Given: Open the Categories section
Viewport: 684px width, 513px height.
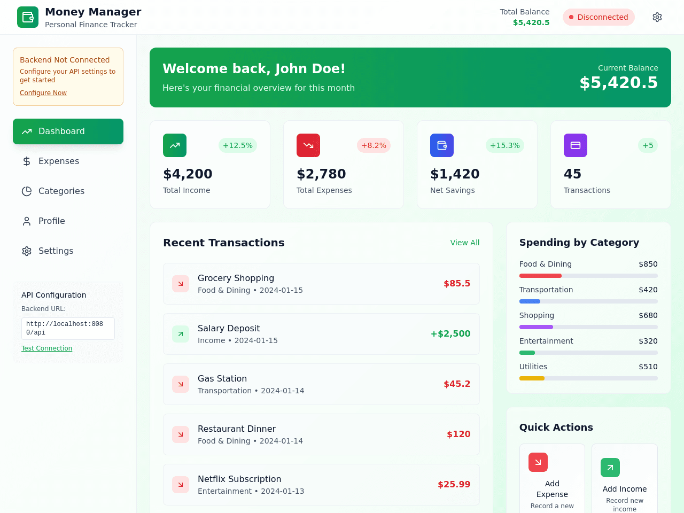Looking at the screenshot, I should tap(68, 191).
